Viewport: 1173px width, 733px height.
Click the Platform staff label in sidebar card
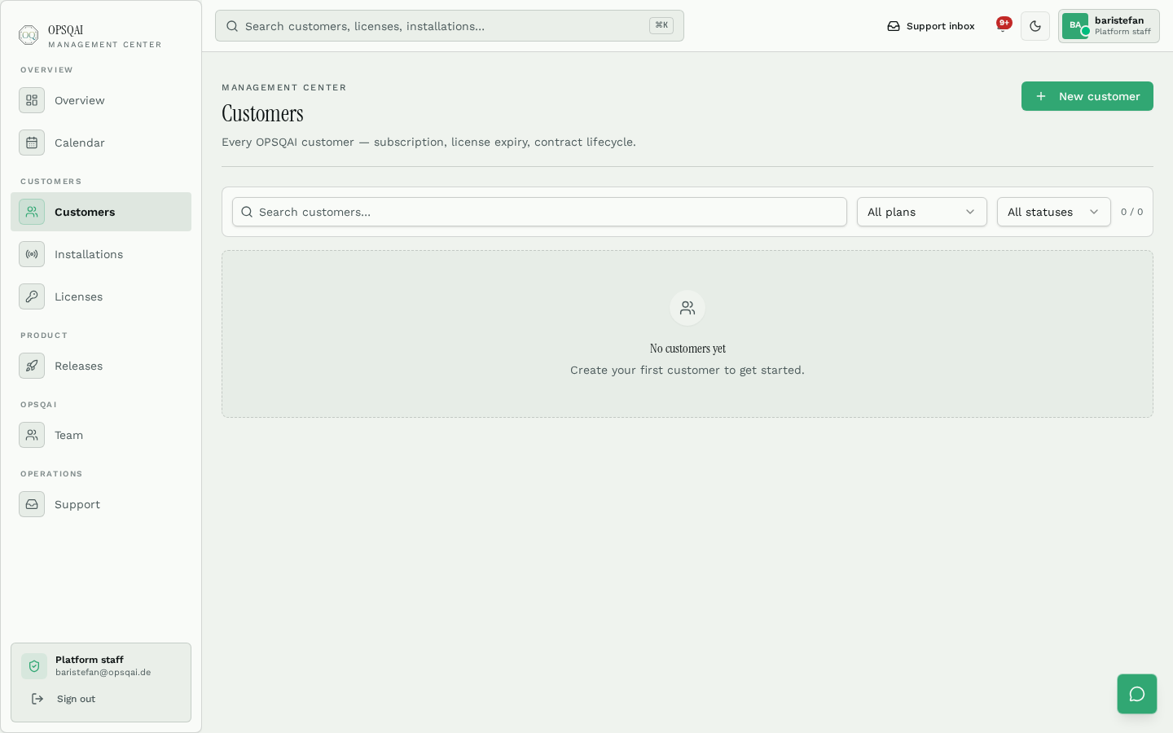[x=90, y=660]
